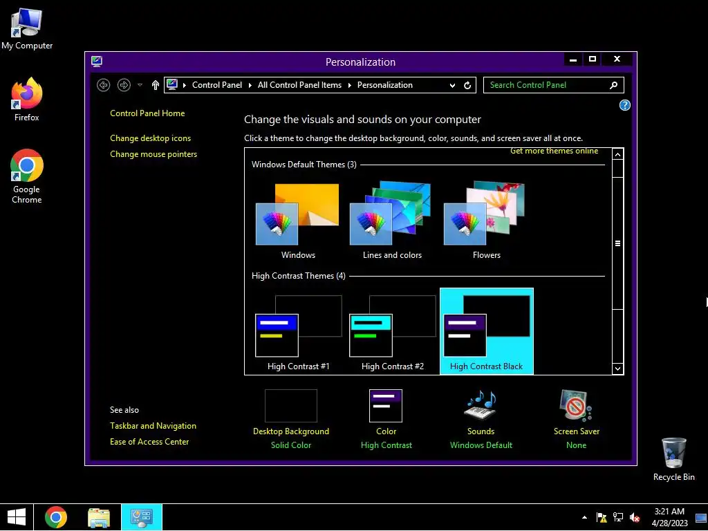708x531 pixels.
Task: Apply the High Contrast #2 theme
Action: click(393, 332)
